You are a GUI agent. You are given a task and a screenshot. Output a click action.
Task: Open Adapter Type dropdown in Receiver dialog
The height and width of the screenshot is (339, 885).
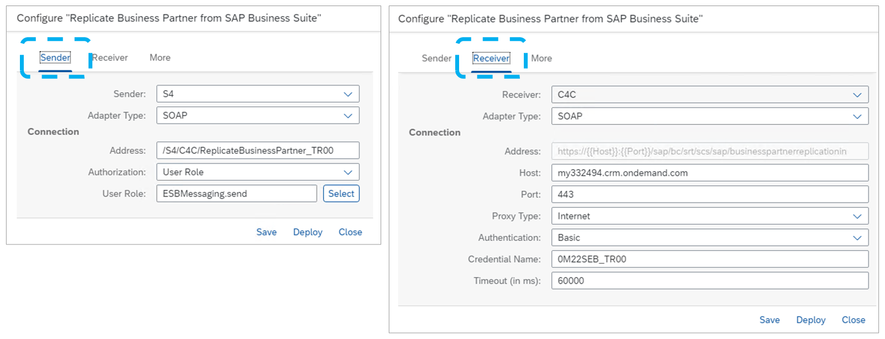(710, 116)
